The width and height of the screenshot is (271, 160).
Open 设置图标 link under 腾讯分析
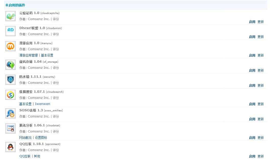pos(41,138)
